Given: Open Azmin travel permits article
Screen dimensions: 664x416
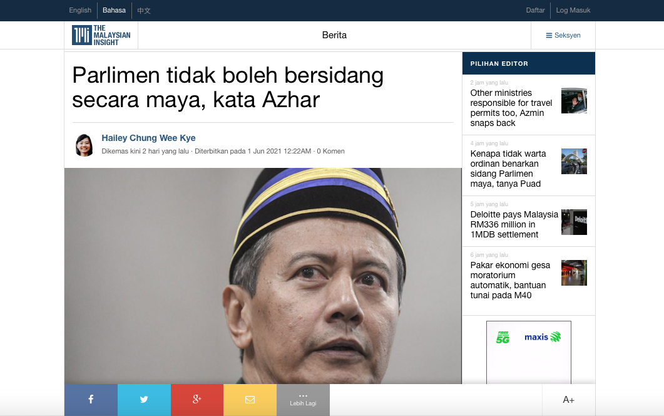Looking at the screenshot, I should pyautogui.click(x=511, y=108).
